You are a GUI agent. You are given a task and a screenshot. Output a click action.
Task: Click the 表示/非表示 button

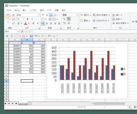click(x=120, y=23)
